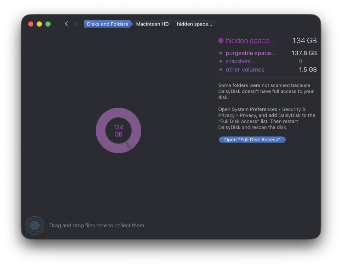Screen dimensions: 342x267
Task: Close the window with red button
Action: [x=31, y=24]
